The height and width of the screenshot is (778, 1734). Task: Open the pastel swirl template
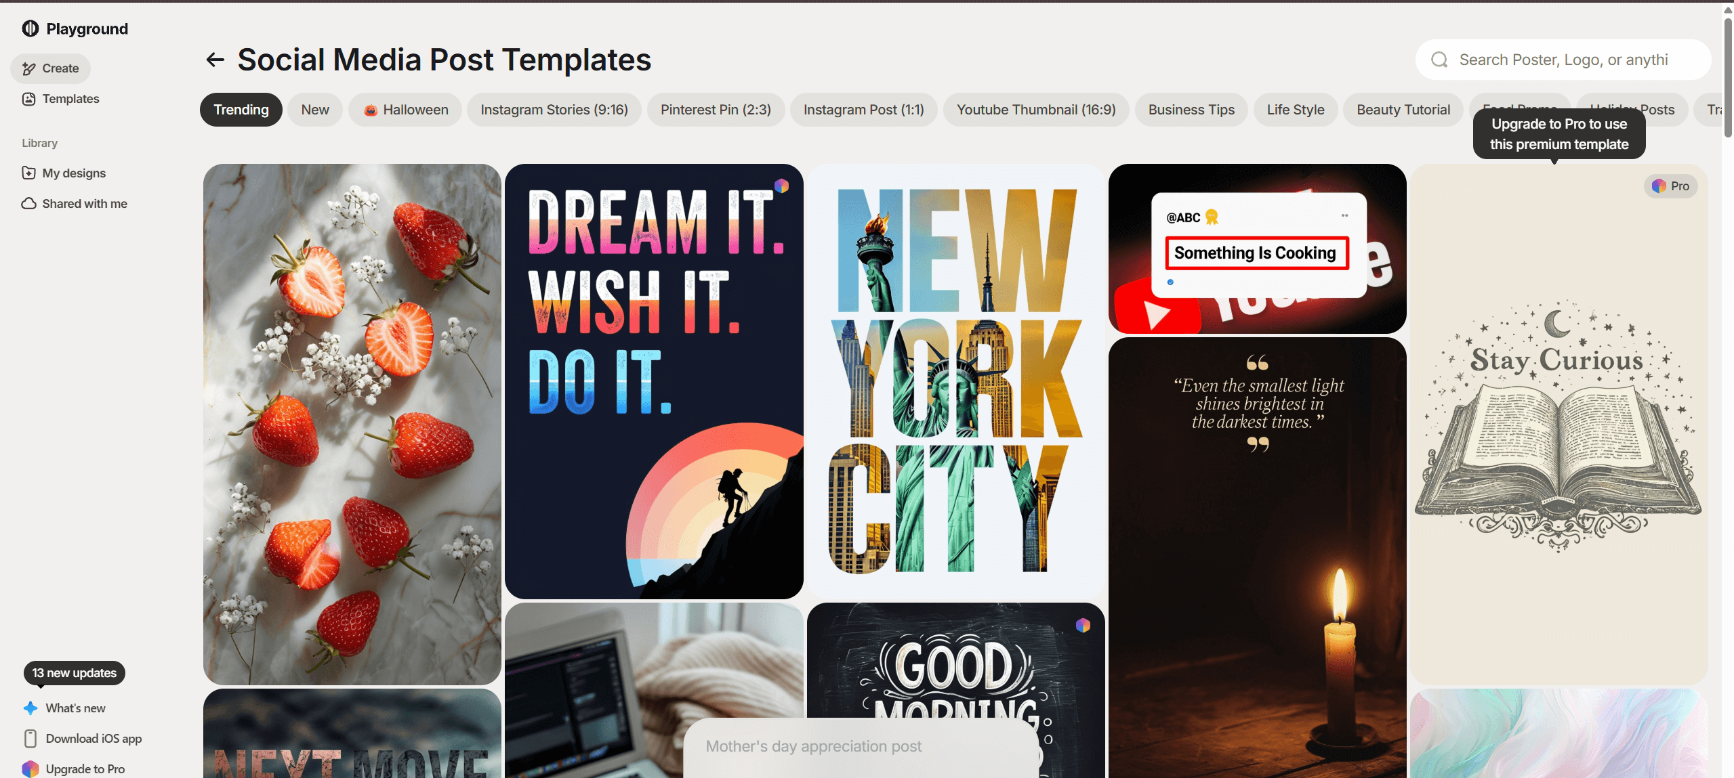coord(1558,733)
